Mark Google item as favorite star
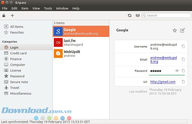Viewport: 192px width, 124px height. (x=175, y=30)
